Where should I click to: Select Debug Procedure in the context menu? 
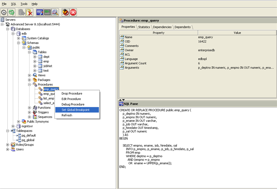coord(73,104)
